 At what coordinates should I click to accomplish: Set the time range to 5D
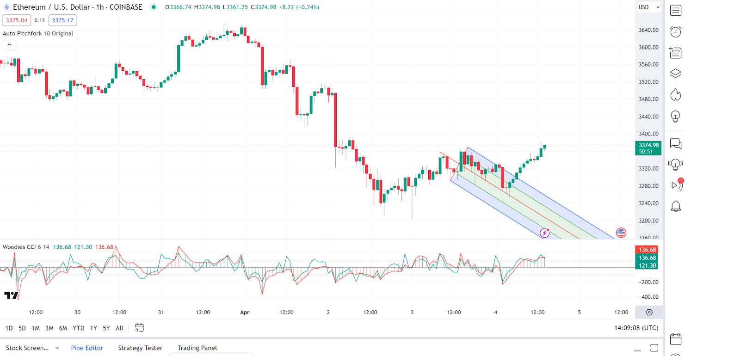coord(22,328)
